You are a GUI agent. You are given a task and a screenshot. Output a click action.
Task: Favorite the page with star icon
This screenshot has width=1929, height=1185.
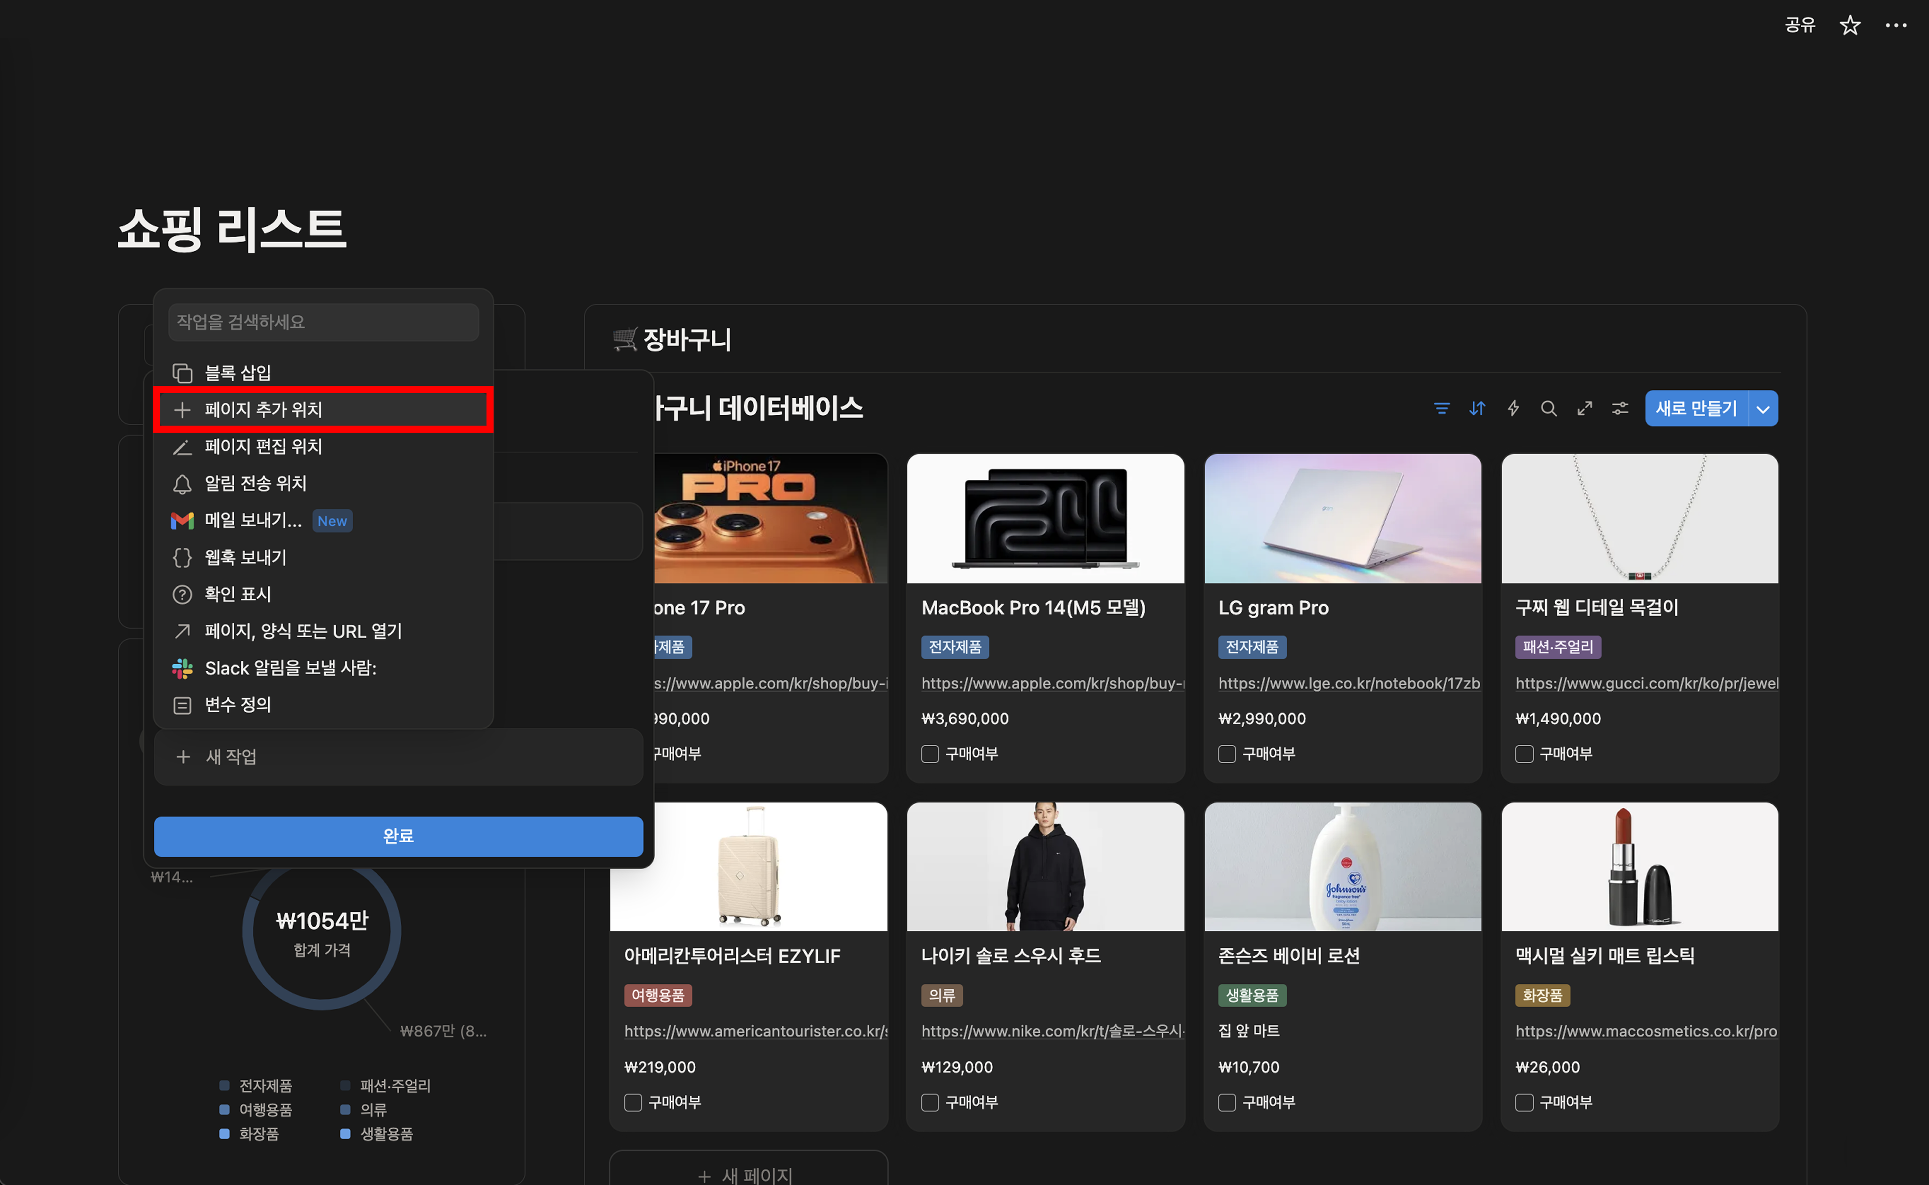(x=1850, y=25)
